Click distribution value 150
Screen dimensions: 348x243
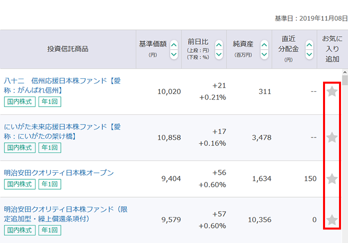tap(310, 179)
